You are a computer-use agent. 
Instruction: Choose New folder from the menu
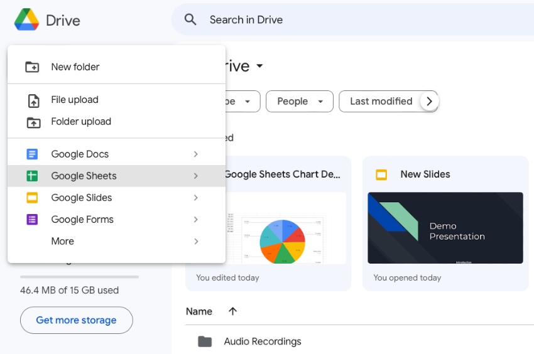[116, 67]
